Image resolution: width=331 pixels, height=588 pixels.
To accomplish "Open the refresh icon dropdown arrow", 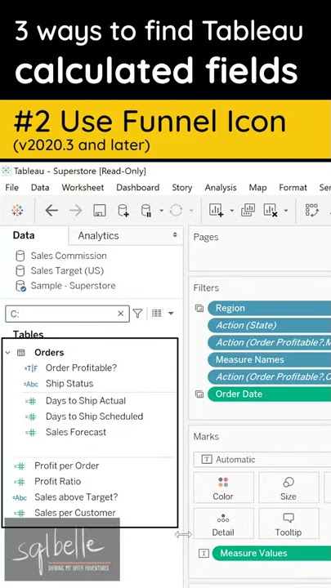I will (x=191, y=211).
